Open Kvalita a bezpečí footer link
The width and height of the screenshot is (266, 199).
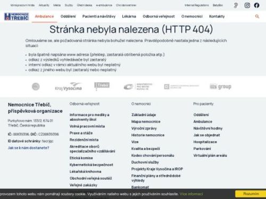point(145,149)
